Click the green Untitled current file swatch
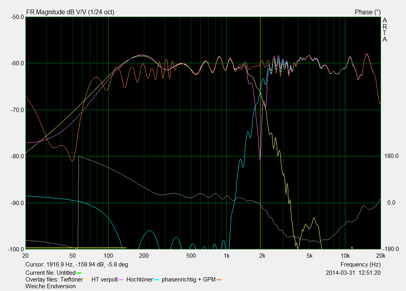The width and height of the screenshot is (406, 291). pos(79,273)
